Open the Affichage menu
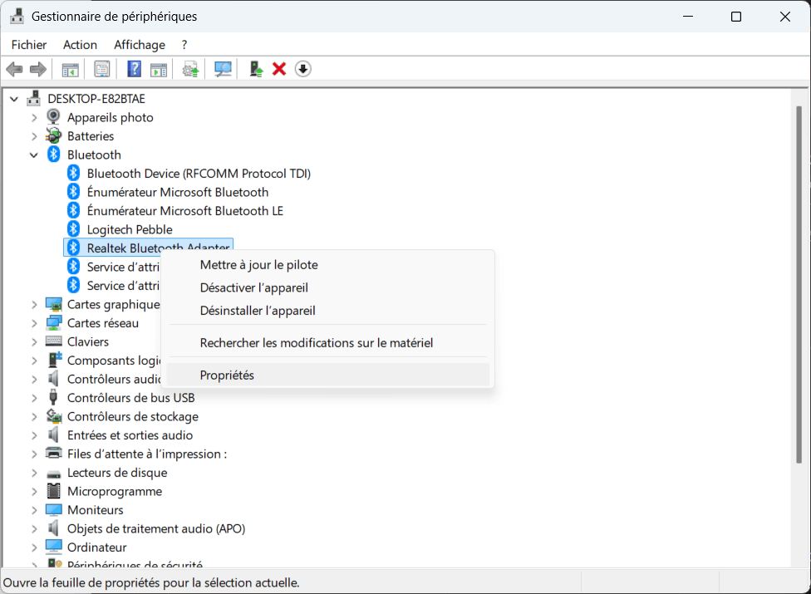The width and height of the screenshot is (811, 594). (x=140, y=45)
